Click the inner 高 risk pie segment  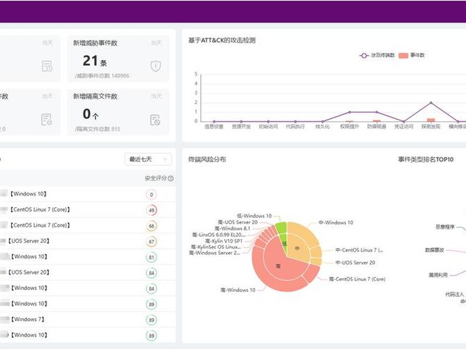click(x=278, y=266)
